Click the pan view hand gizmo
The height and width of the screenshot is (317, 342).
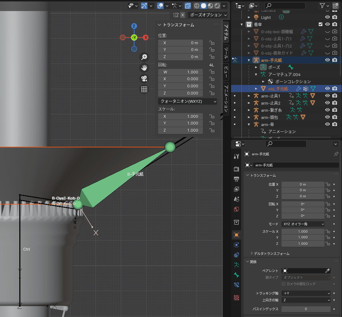[144, 68]
